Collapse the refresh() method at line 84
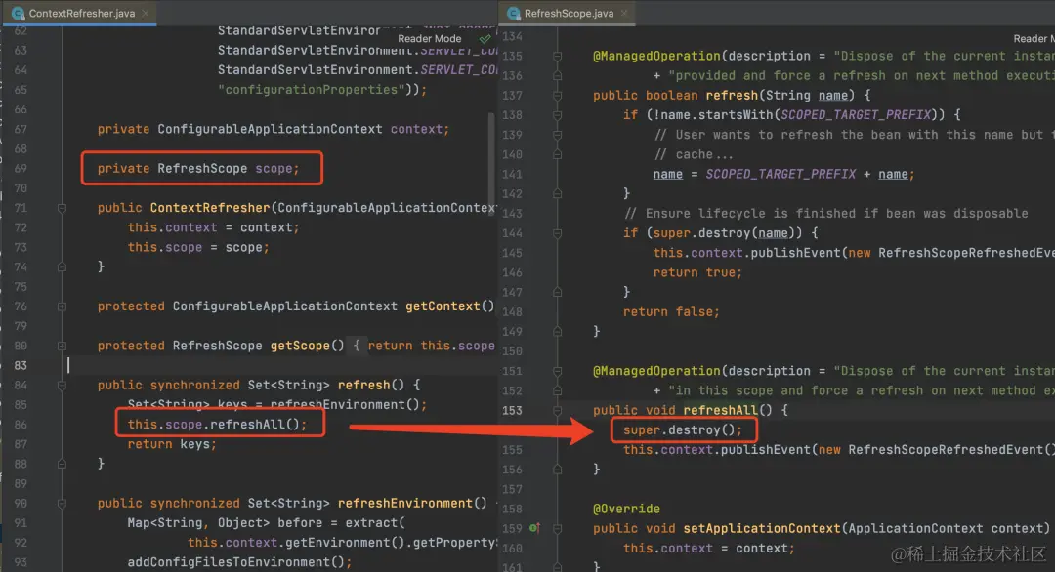Viewport: 1055px width, 572px height. click(x=62, y=386)
